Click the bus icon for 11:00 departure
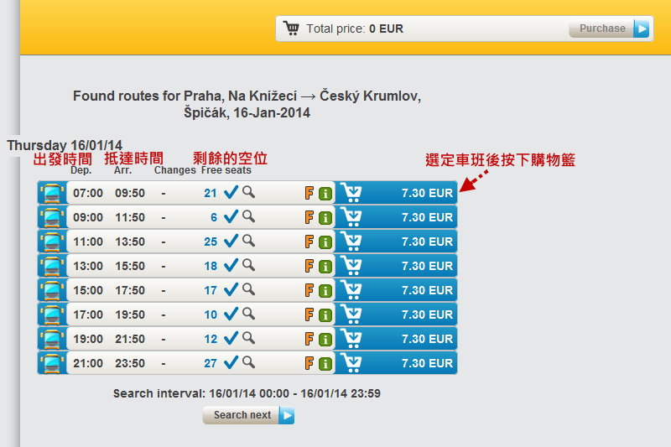 52,242
